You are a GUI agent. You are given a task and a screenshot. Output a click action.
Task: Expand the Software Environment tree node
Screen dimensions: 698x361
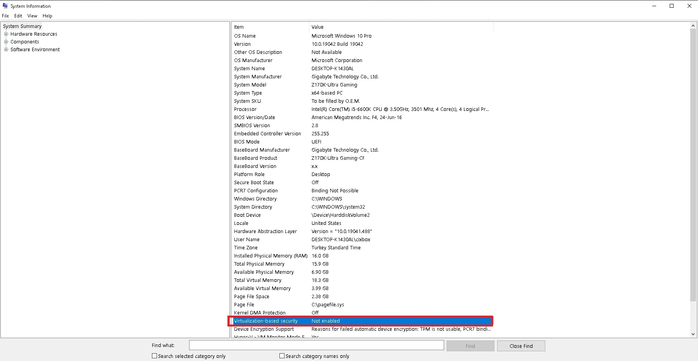pos(6,50)
